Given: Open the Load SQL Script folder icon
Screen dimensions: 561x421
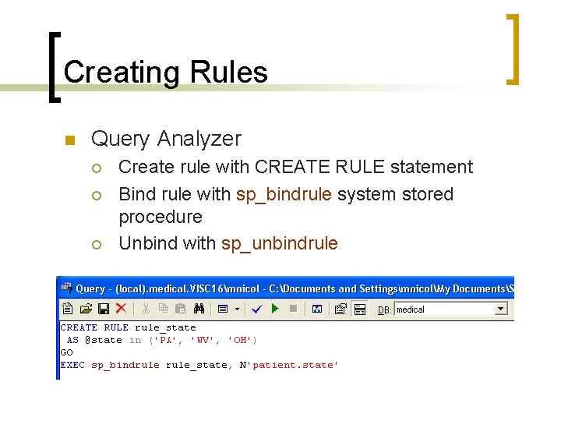Looking at the screenshot, I should (86, 309).
